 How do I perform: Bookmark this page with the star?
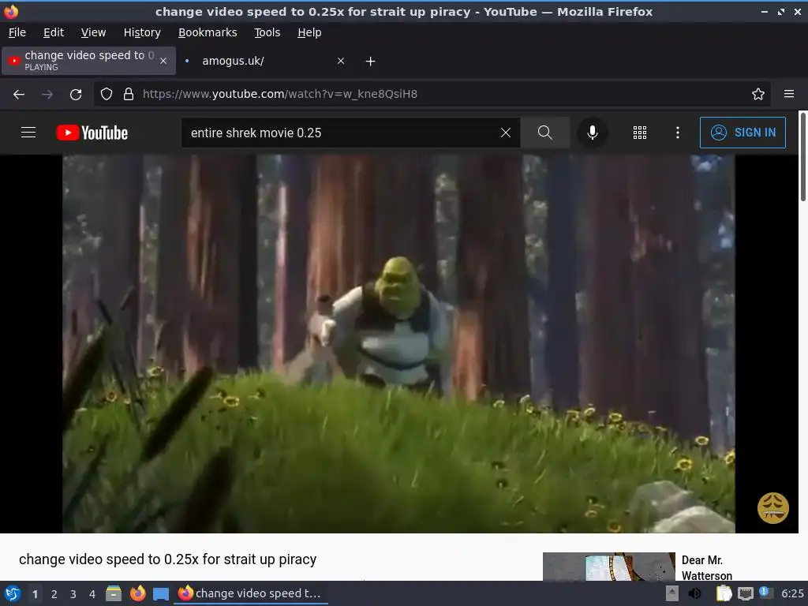(757, 94)
